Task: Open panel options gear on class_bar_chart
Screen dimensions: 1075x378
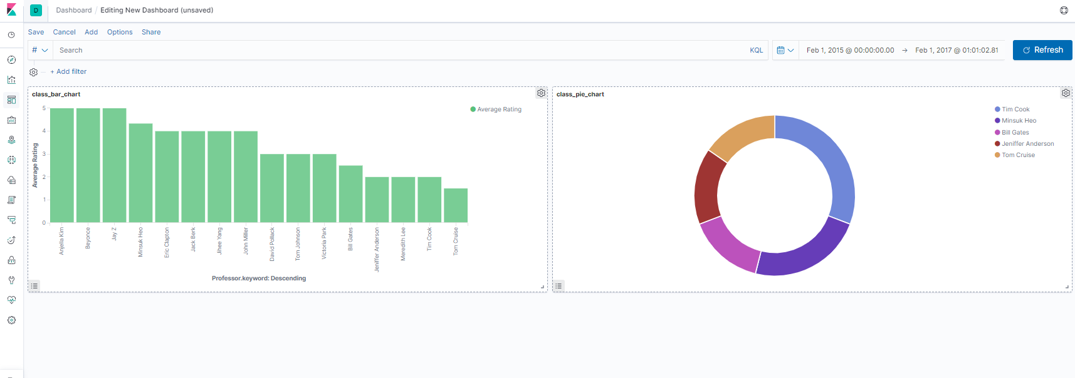Action: [541, 93]
